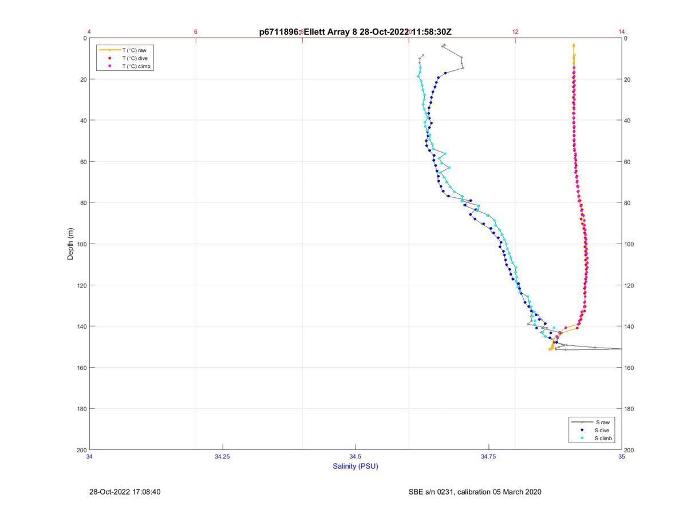This screenshot has height=506, width=687.
Task: Click the "160" depth tick on the left axis
Action: point(81,368)
